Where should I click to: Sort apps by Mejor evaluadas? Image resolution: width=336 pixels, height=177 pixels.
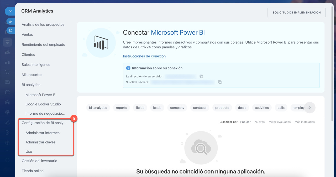[x=279, y=122]
